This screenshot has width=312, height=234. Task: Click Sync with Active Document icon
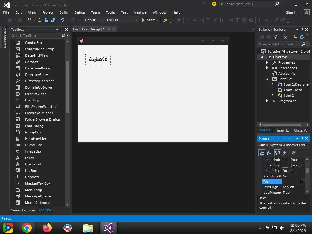pyautogui.click(x=295, y=37)
